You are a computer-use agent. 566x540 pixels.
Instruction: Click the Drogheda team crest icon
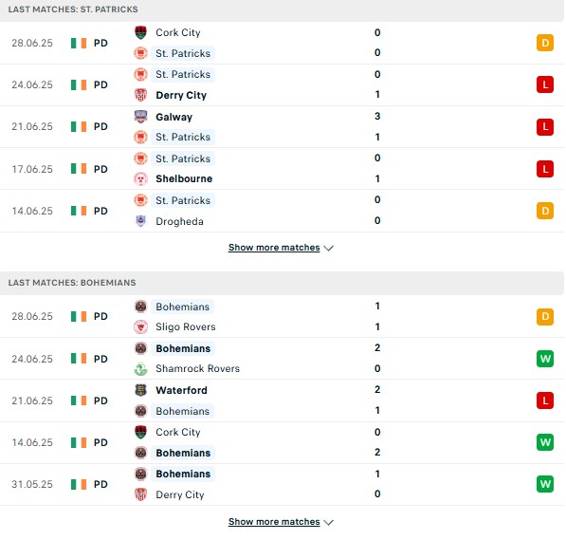click(x=140, y=221)
